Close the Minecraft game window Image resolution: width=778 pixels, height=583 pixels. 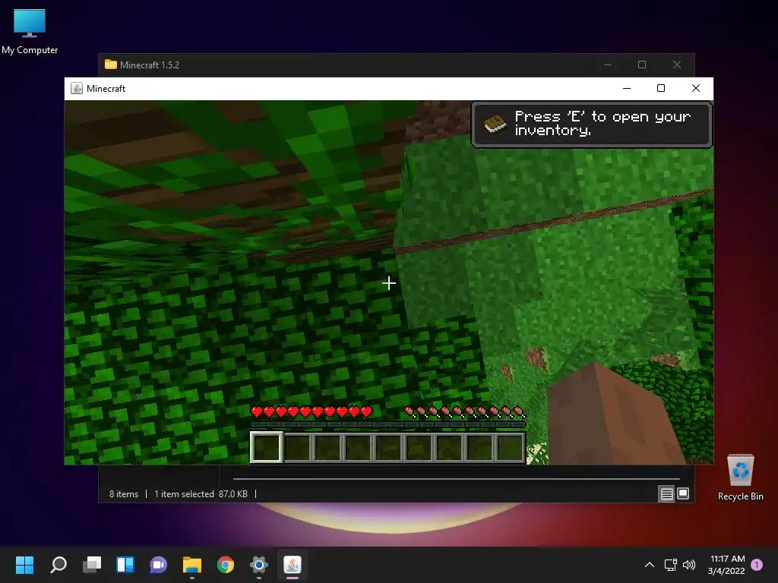tap(696, 88)
